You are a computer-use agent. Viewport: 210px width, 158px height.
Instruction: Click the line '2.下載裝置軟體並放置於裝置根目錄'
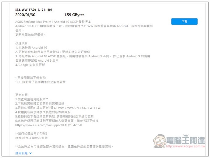coord(40,103)
